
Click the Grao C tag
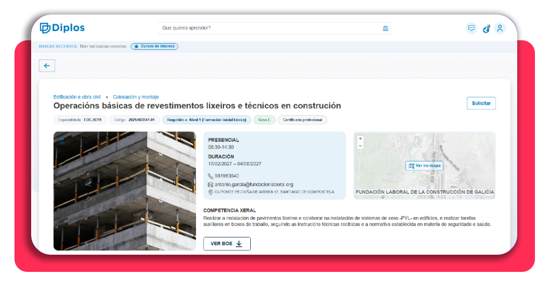[264, 120]
